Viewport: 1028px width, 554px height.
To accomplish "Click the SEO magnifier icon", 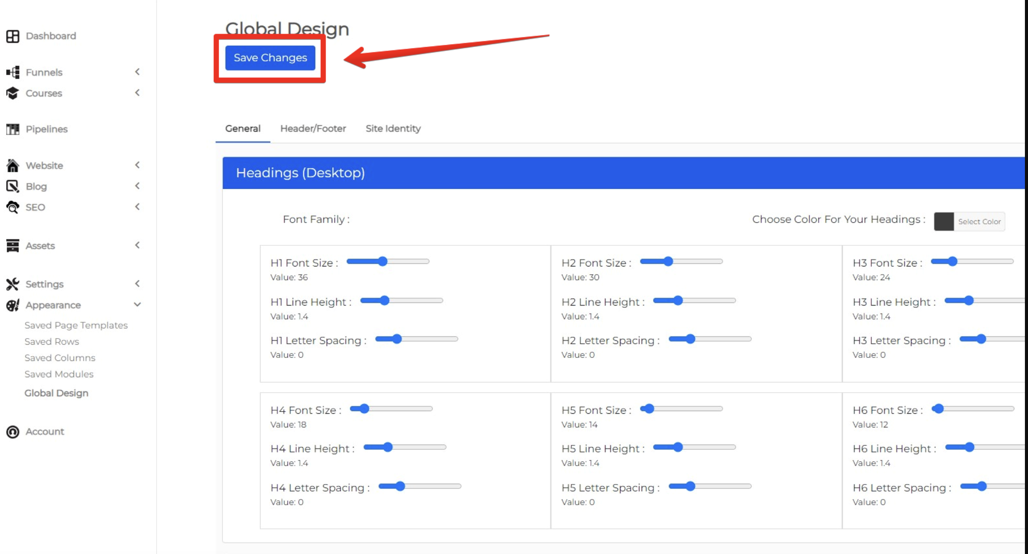I will (13, 207).
